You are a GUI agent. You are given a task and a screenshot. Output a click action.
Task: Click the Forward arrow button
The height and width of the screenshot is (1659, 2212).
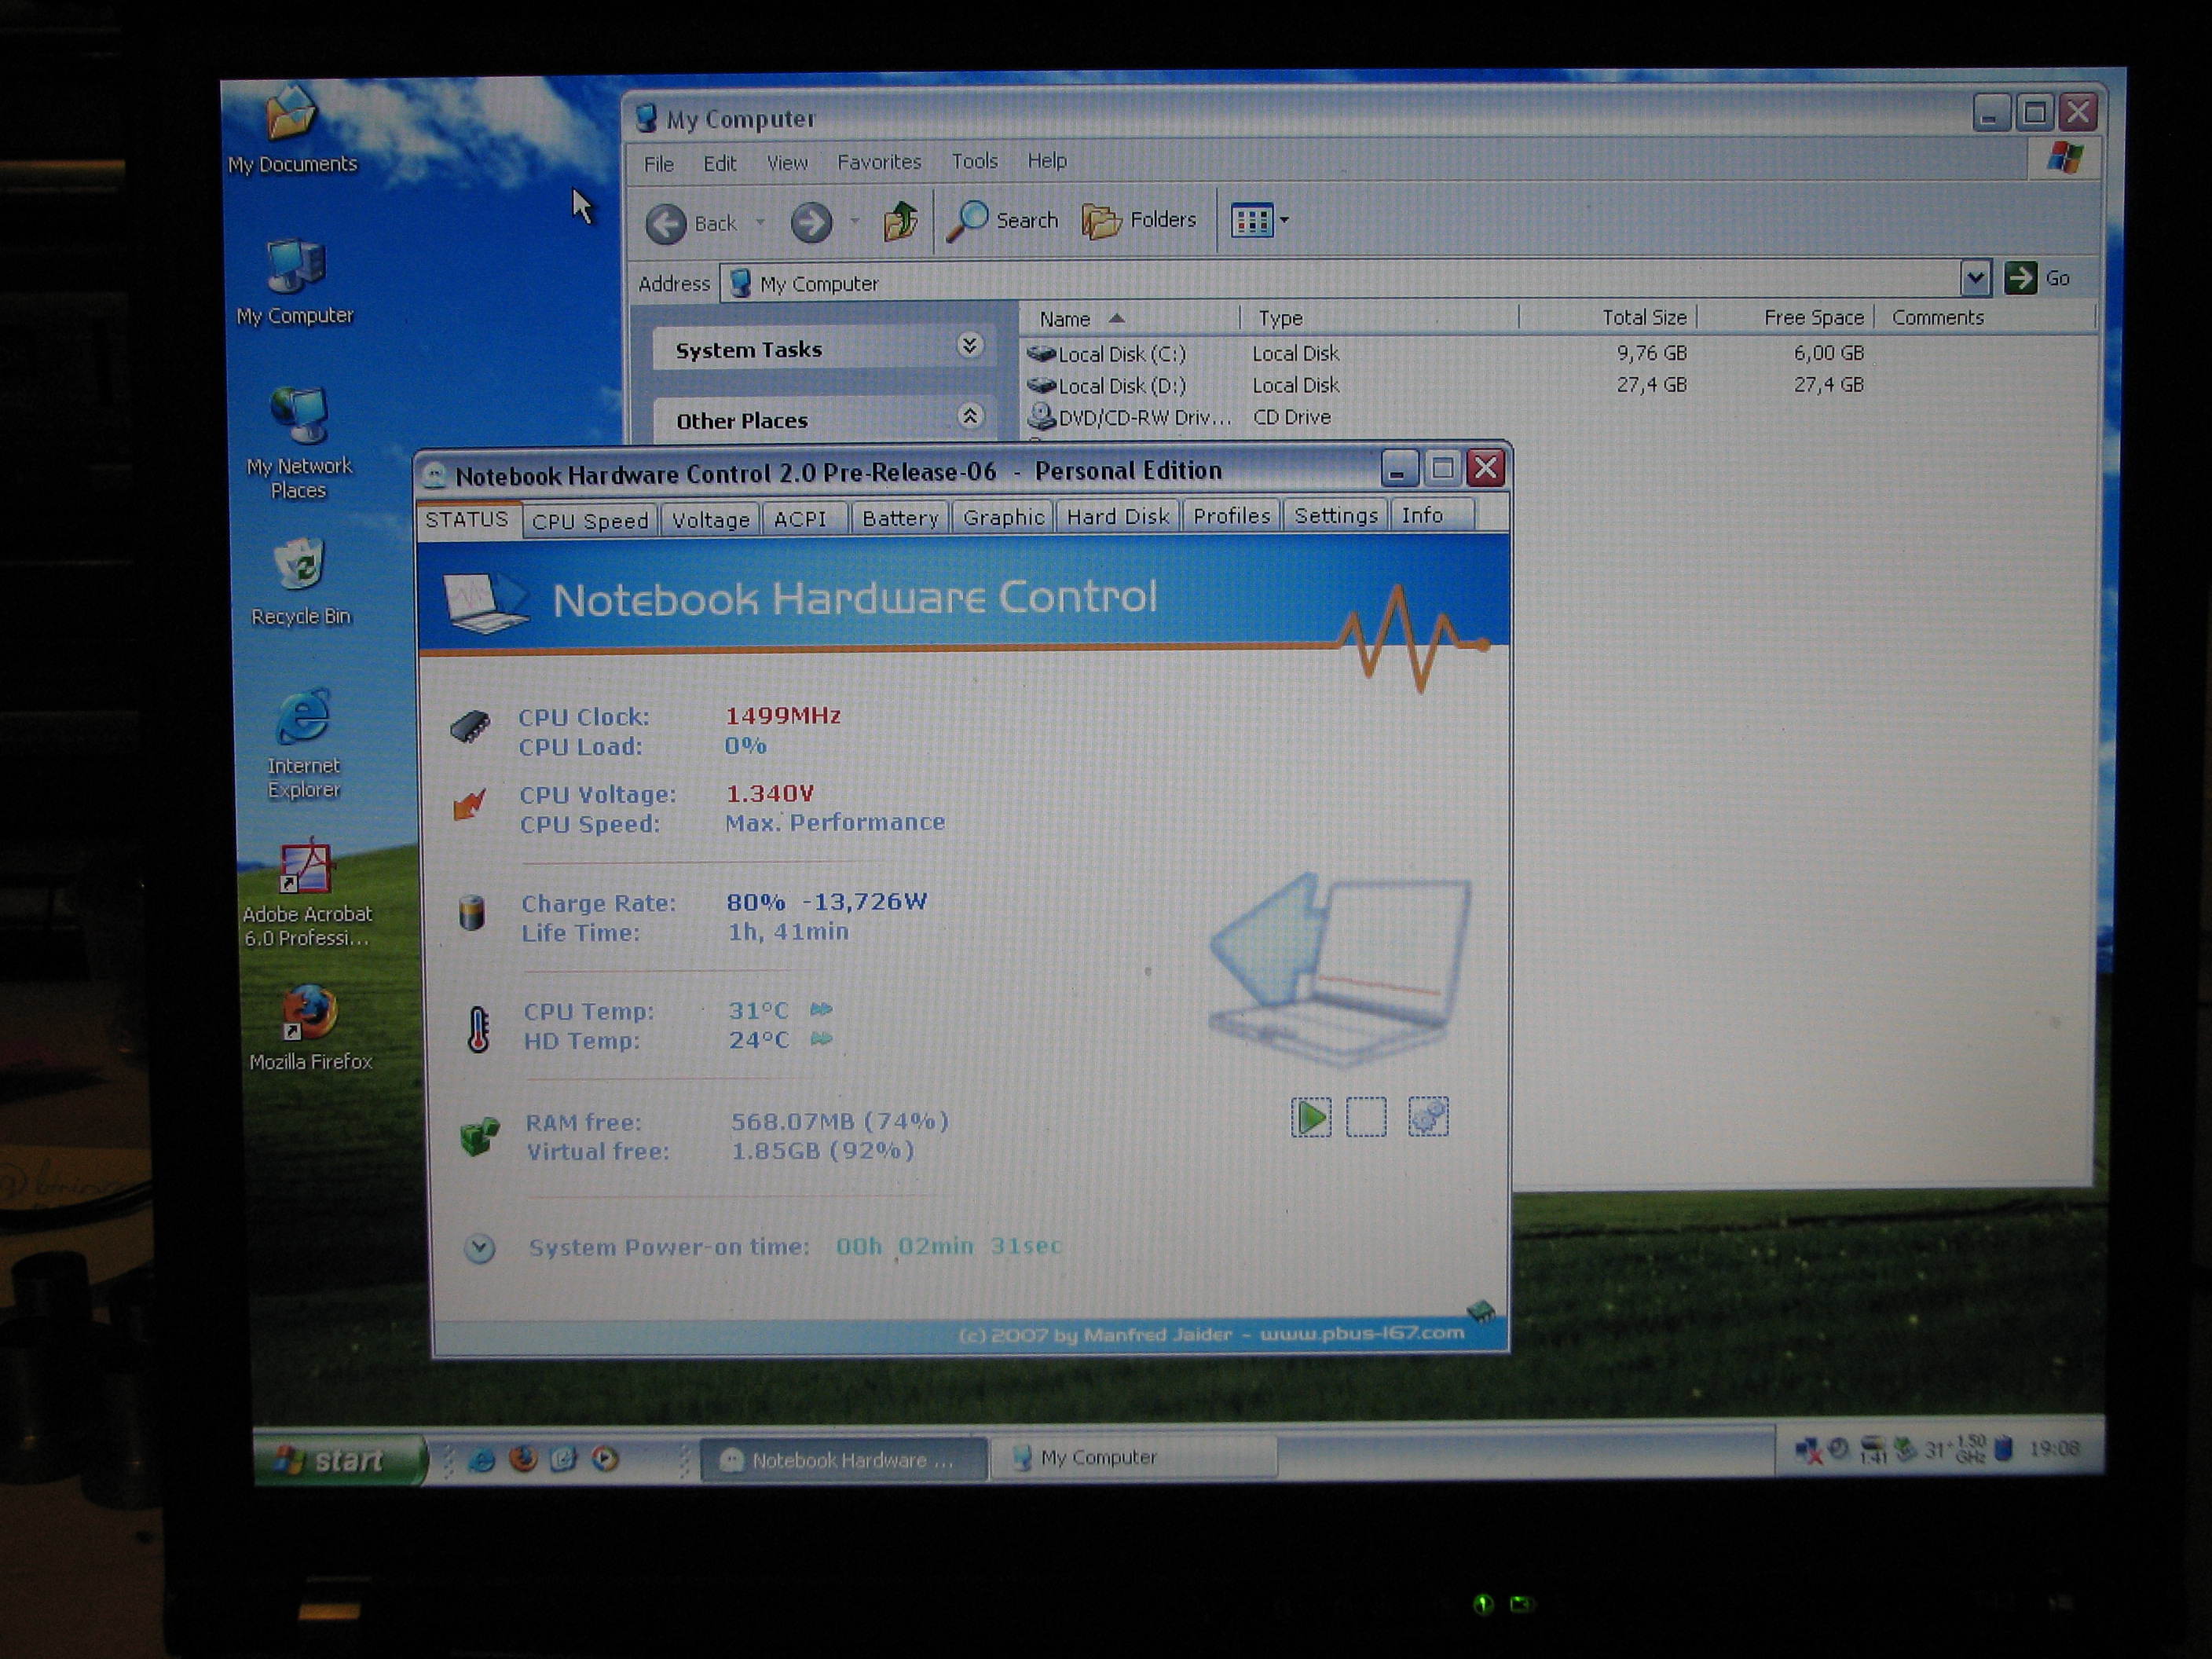click(811, 222)
